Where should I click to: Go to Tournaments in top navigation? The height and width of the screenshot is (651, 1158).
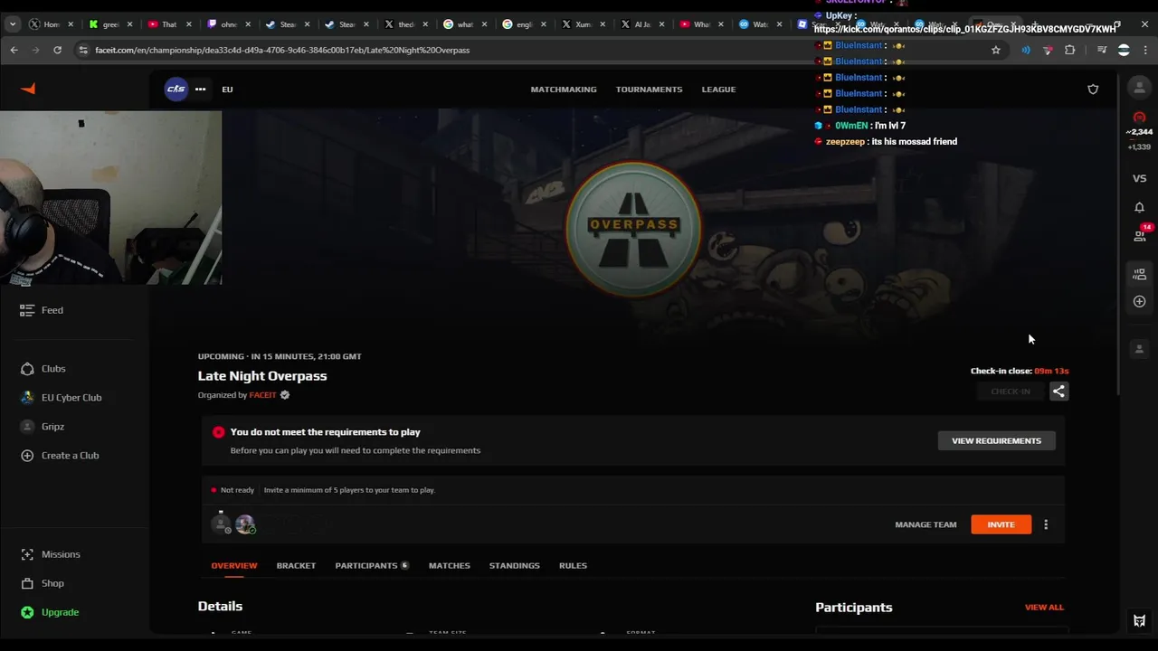coord(649,90)
